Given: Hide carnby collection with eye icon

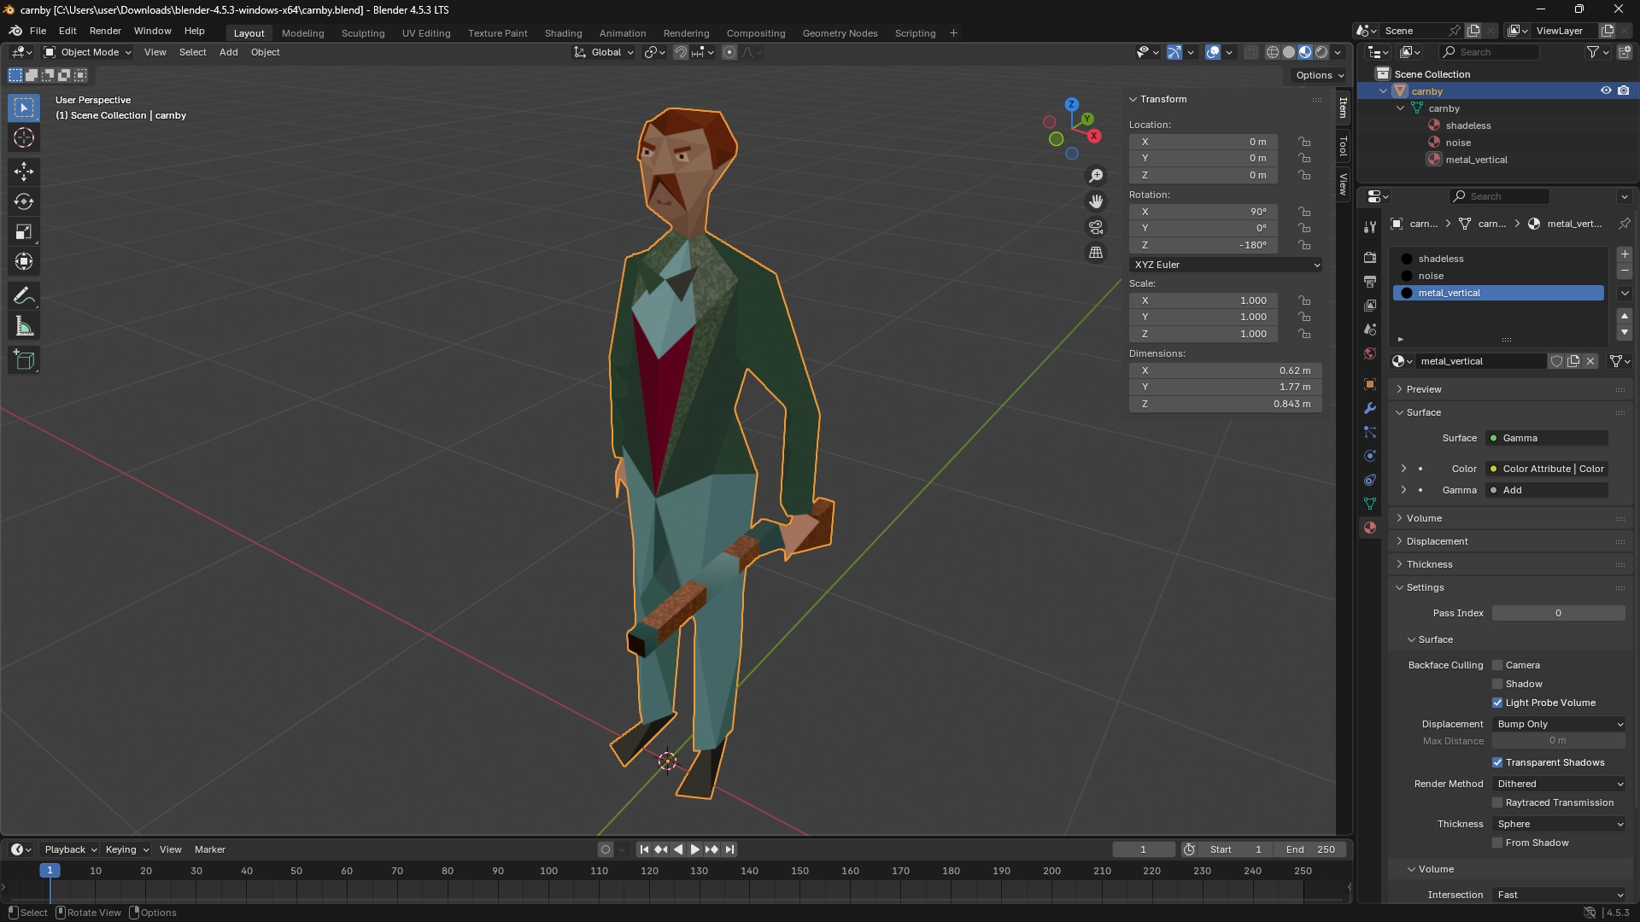Looking at the screenshot, I should [1605, 90].
